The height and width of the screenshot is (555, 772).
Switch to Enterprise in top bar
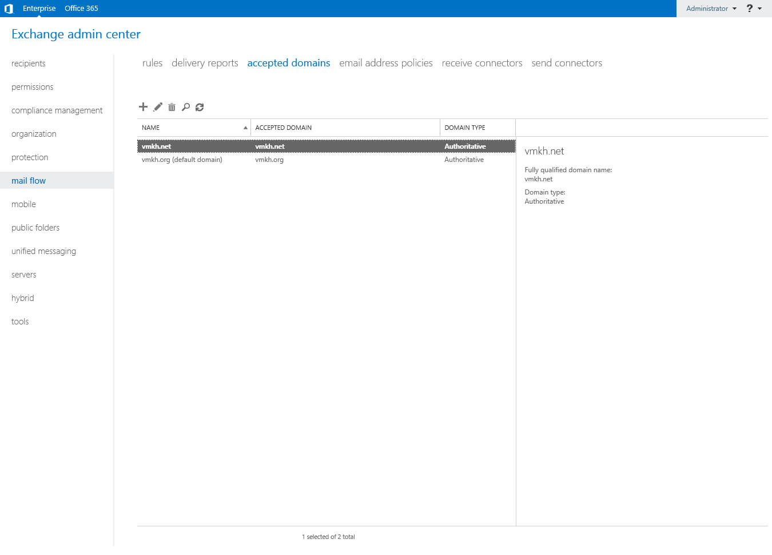pos(39,9)
